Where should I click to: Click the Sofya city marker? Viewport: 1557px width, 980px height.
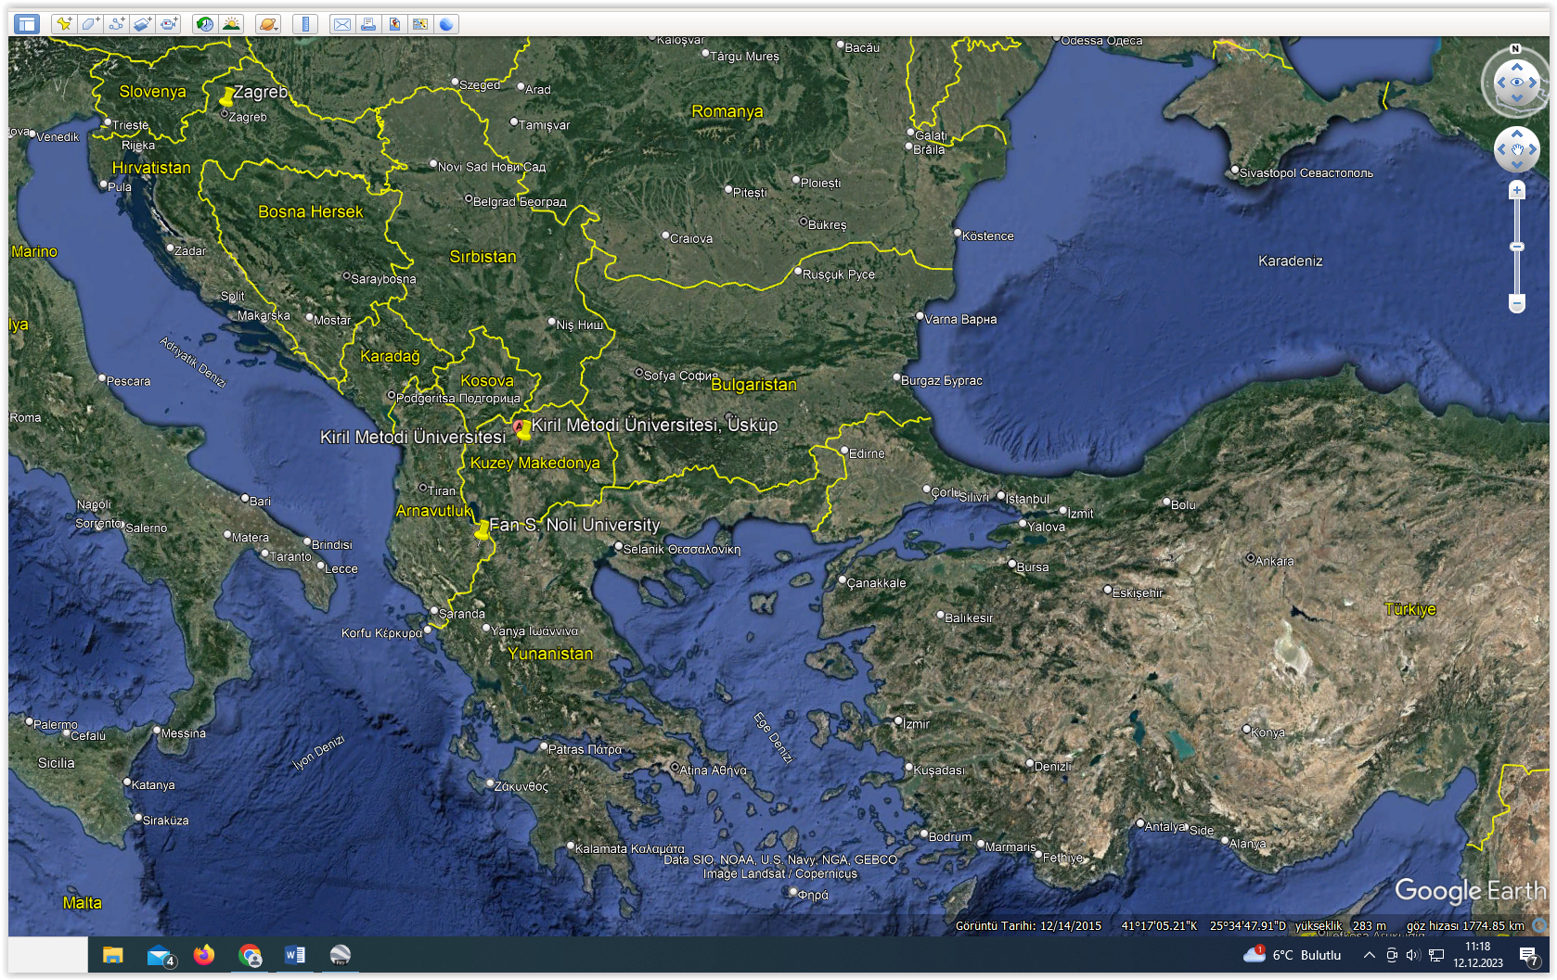click(x=638, y=373)
